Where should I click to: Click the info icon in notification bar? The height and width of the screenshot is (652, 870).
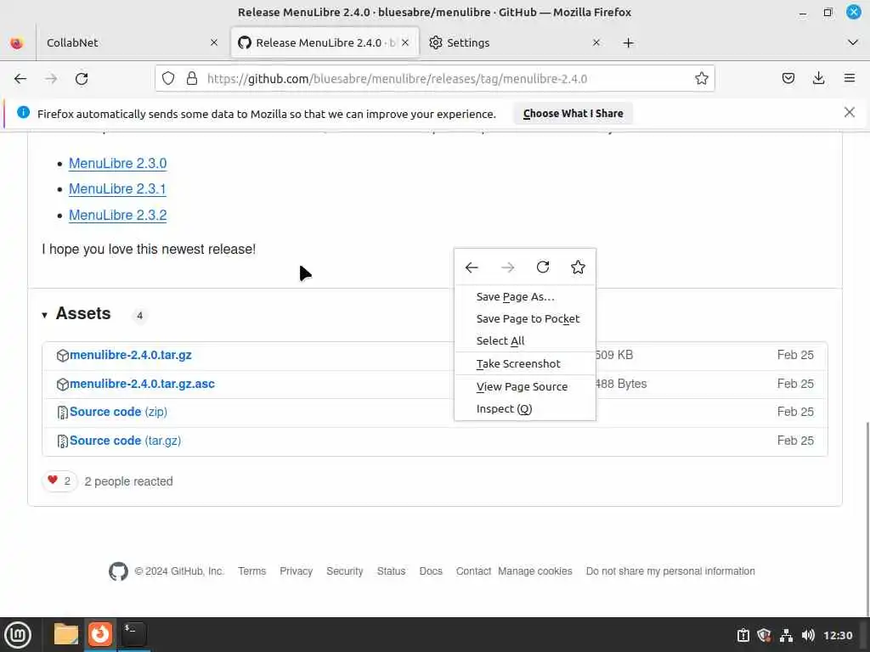tap(23, 113)
